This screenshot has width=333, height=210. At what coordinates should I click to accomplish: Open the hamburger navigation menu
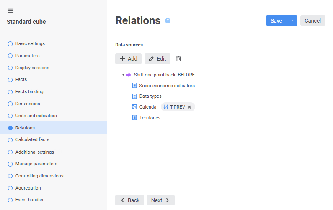[10, 10]
